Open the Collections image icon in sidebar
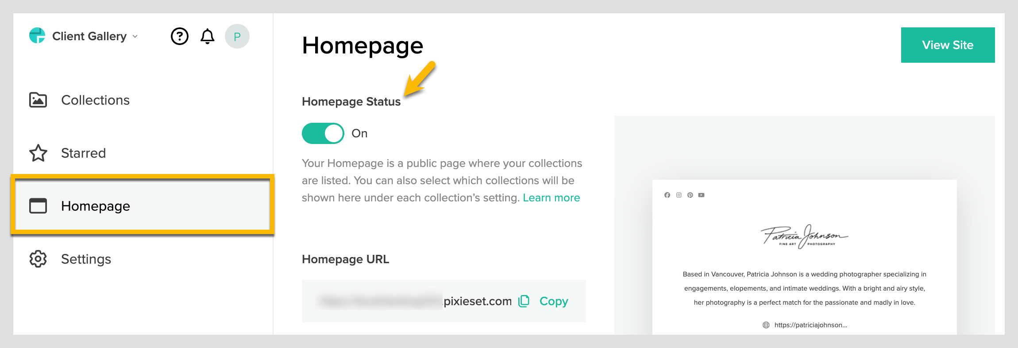Viewport: 1018px width, 348px height. (x=38, y=100)
